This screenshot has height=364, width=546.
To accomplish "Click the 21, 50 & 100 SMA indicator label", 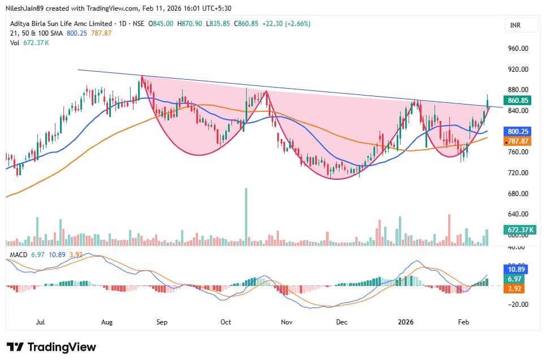I will (x=36, y=33).
